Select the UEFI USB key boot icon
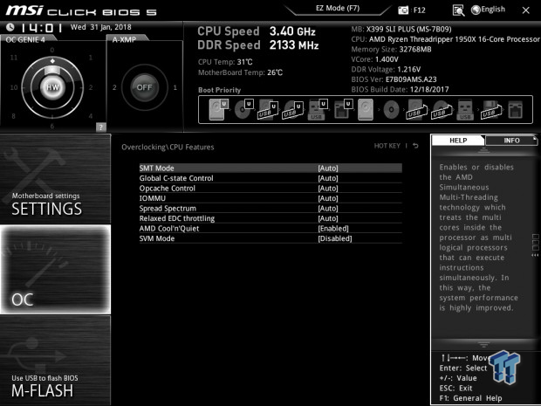Viewport: 541px width, 406px height. pos(318,109)
